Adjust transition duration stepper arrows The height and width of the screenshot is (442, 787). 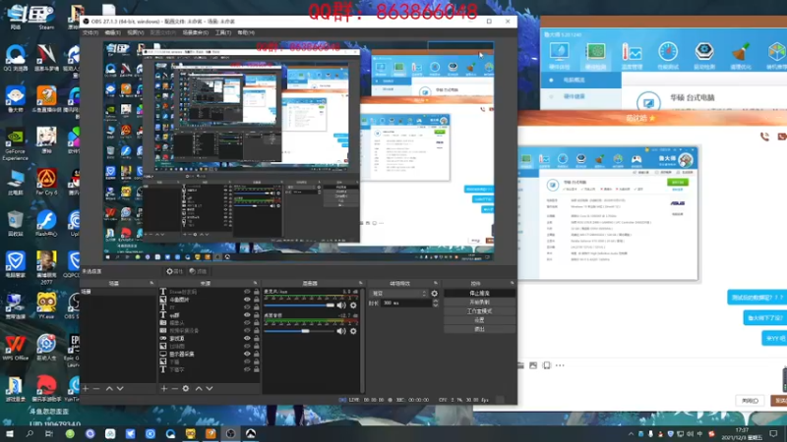pyautogui.click(x=435, y=304)
